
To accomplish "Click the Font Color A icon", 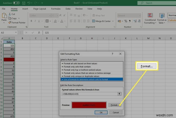I will pyautogui.click(x=62, y=21).
